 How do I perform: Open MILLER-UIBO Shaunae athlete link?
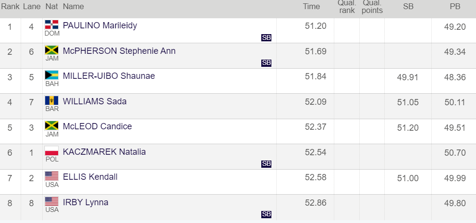point(109,75)
